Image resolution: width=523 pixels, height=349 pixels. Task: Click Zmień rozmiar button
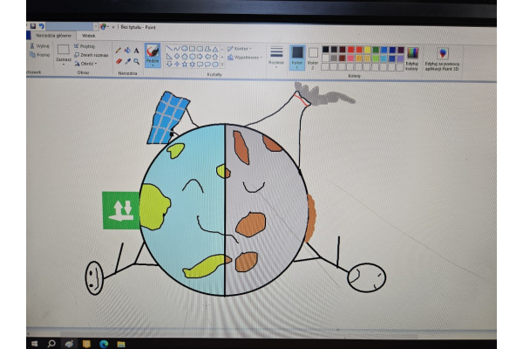click(x=88, y=54)
